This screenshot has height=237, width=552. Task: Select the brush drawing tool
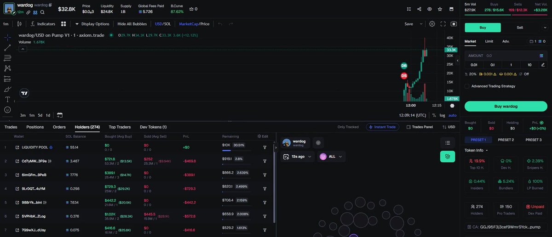point(7,89)
